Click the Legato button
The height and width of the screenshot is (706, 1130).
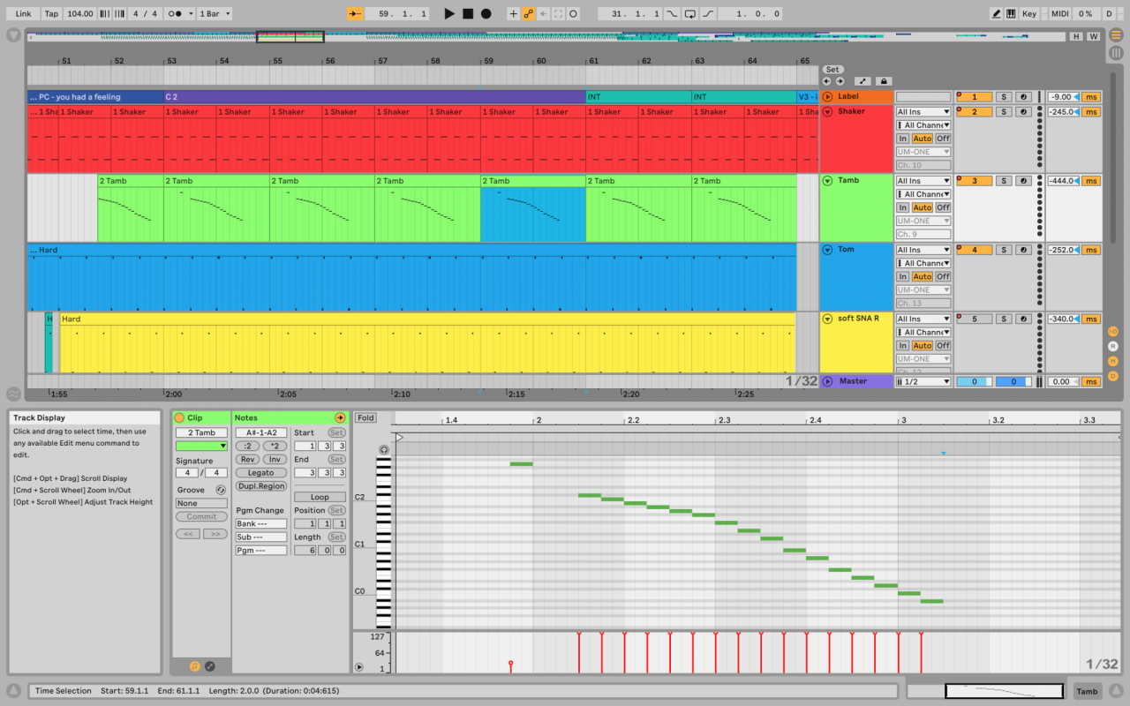260,473
